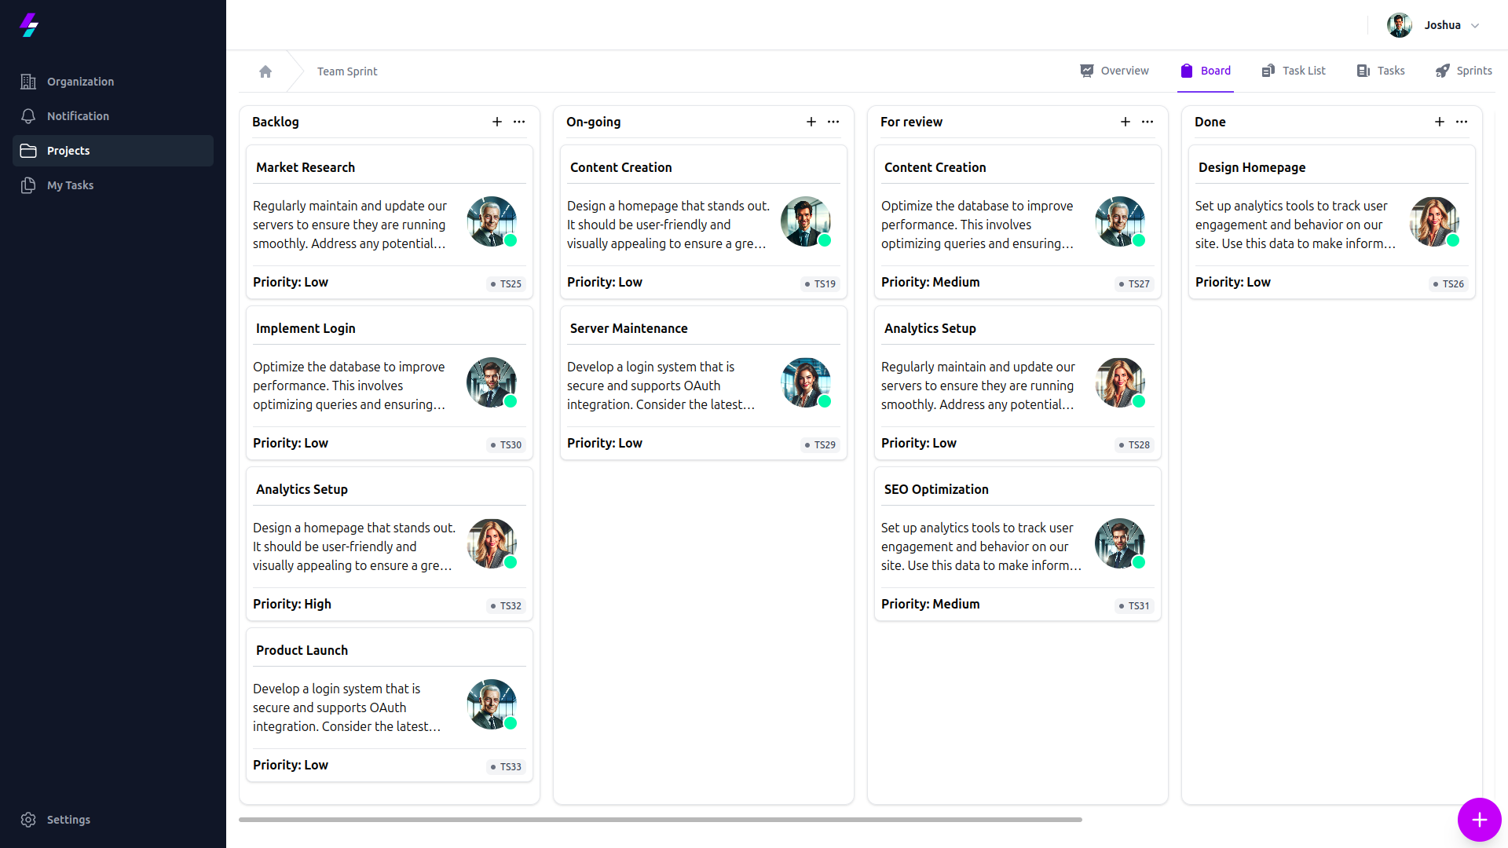Click the app logo in sidebar

pyautogui.click(x=29, y=25)
